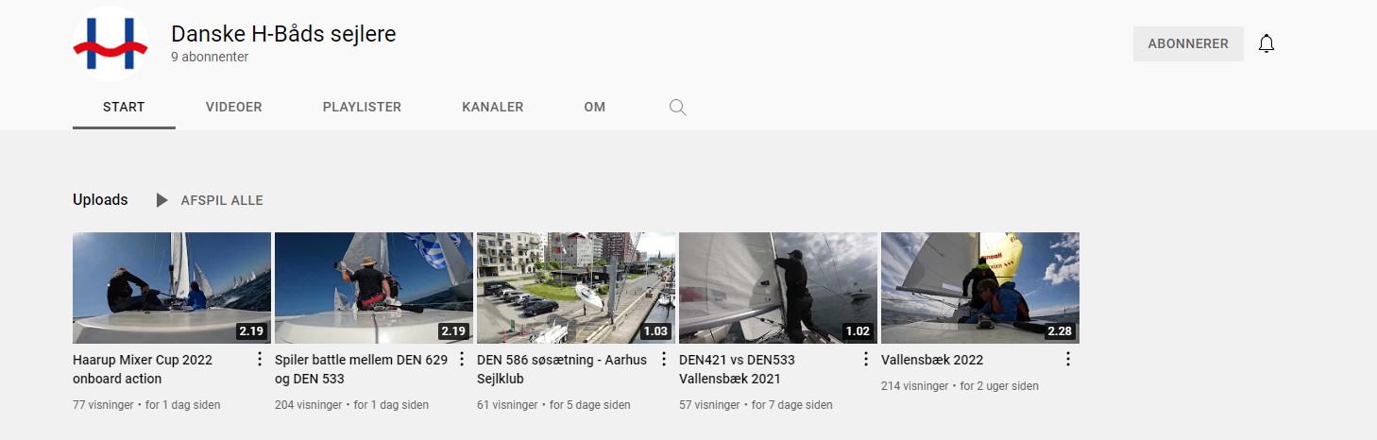
Task: Click the AFSPIL ALLE text link
Action: [x=222, y=200]
